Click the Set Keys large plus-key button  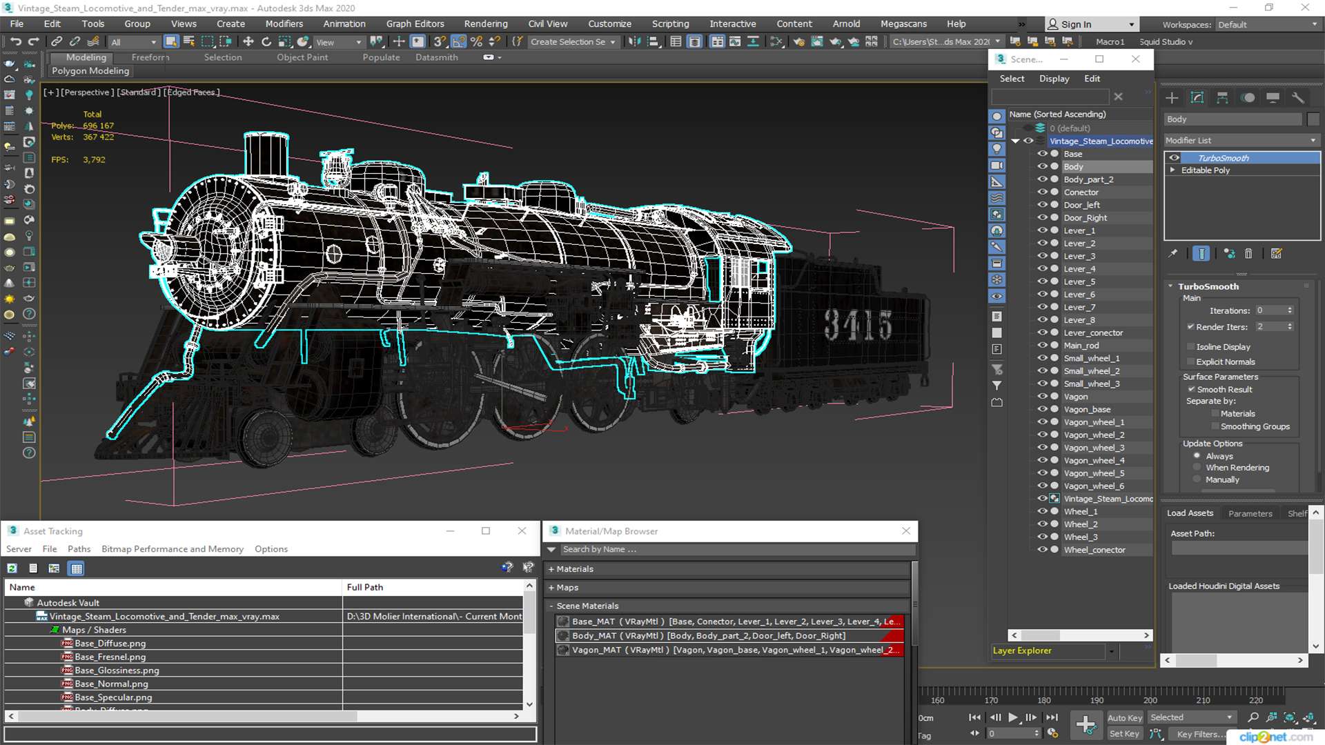pos(1086,725)
